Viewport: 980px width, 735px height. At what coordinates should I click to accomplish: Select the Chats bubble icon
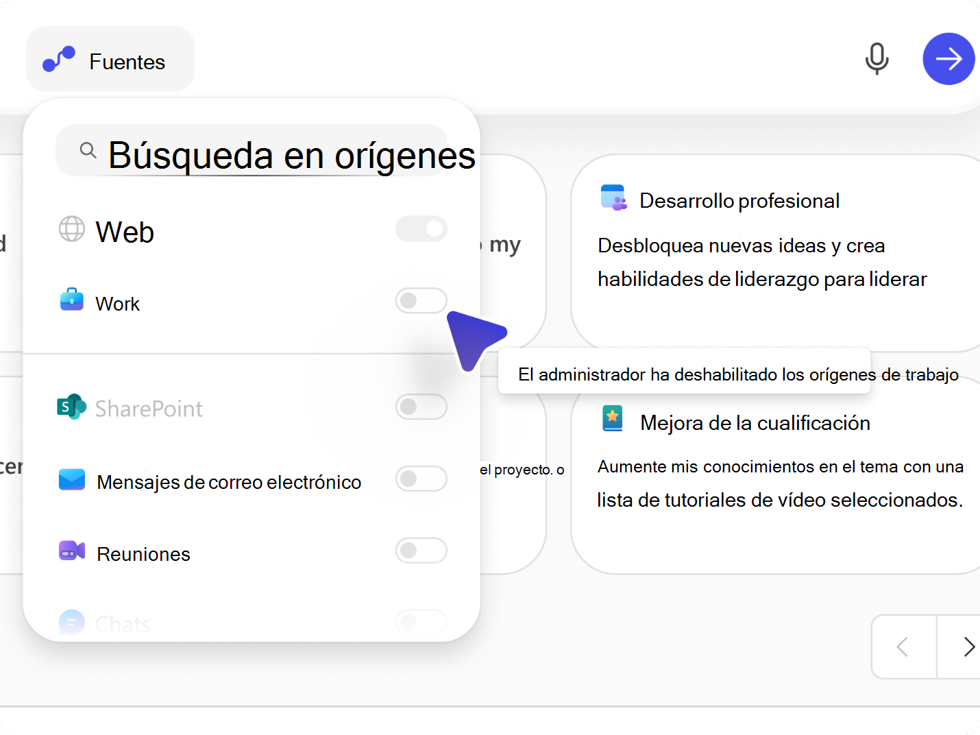click(x=71, y=621)
